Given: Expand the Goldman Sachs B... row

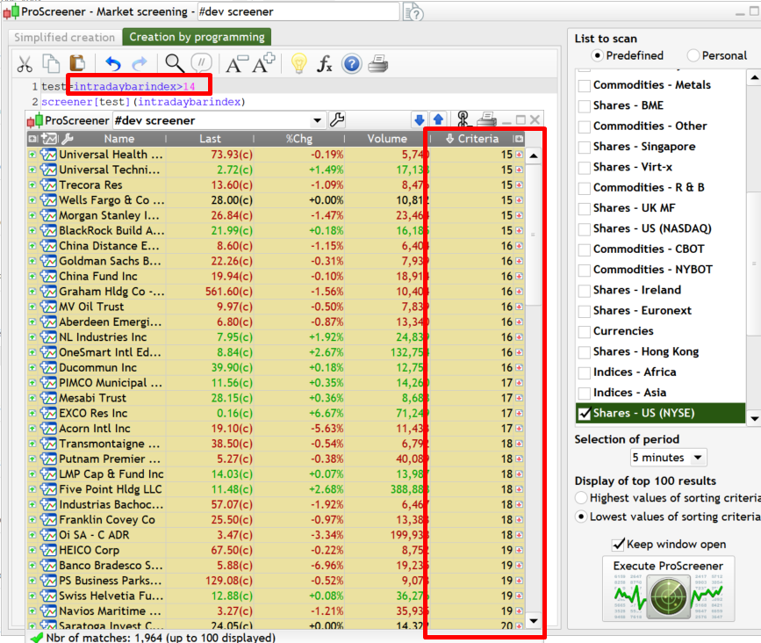Looking at the screenshot, I should 32,261.
